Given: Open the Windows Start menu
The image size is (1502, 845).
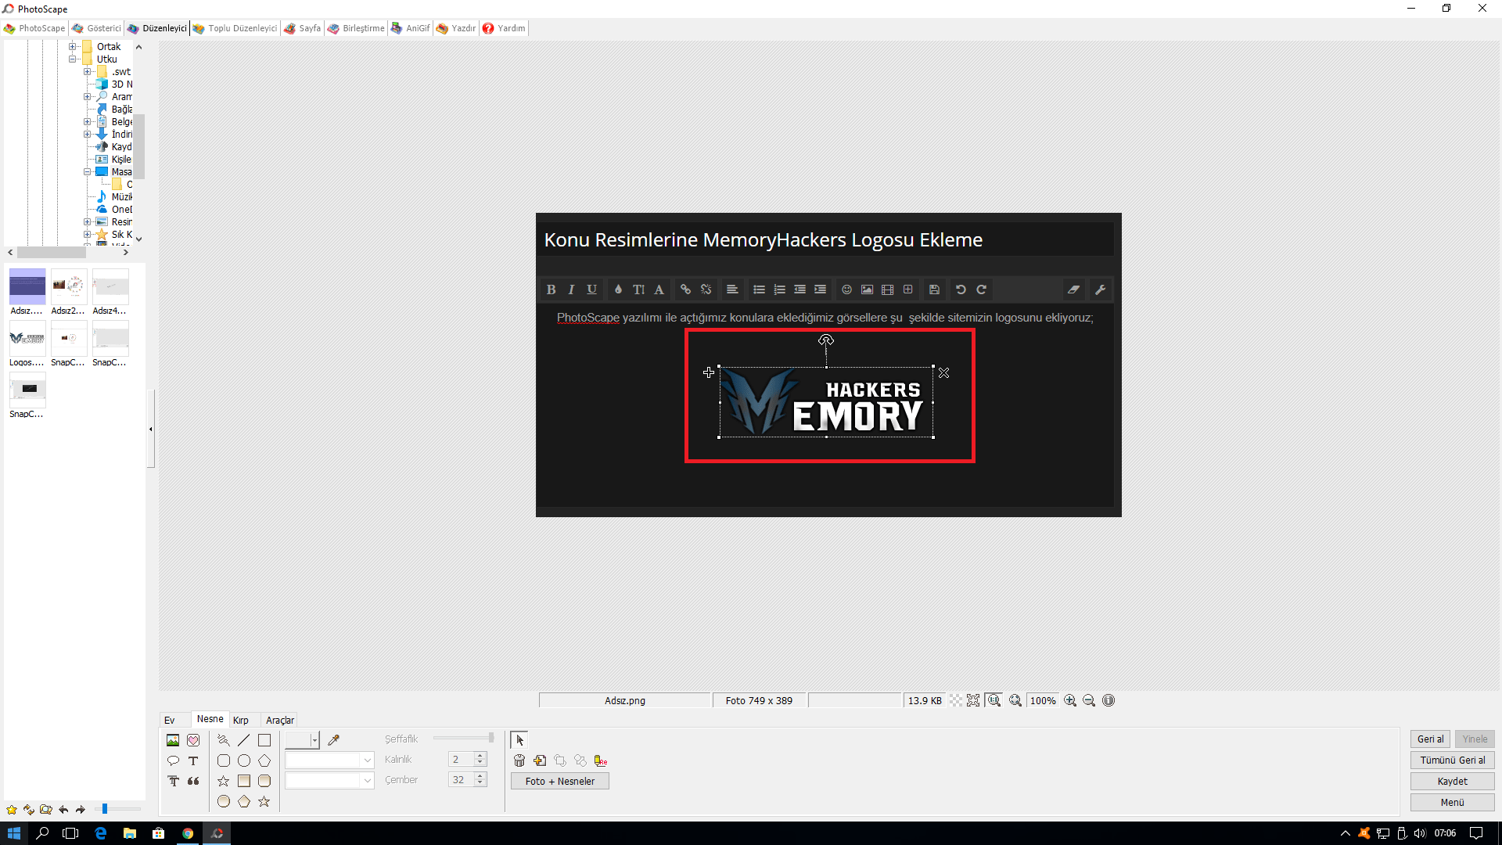Looking at the screenshot, I should [13, 833].
